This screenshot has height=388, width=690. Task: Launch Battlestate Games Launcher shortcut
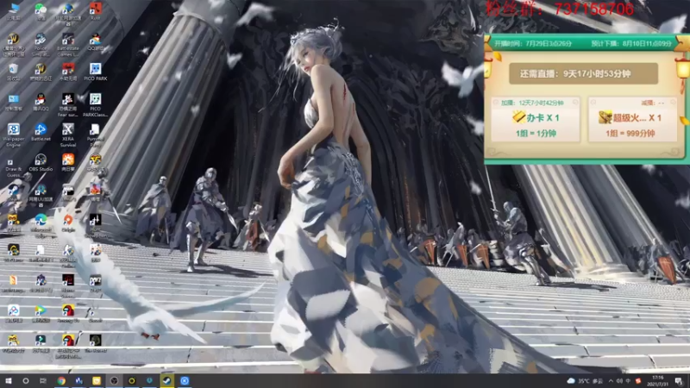(x=68, y=44)
